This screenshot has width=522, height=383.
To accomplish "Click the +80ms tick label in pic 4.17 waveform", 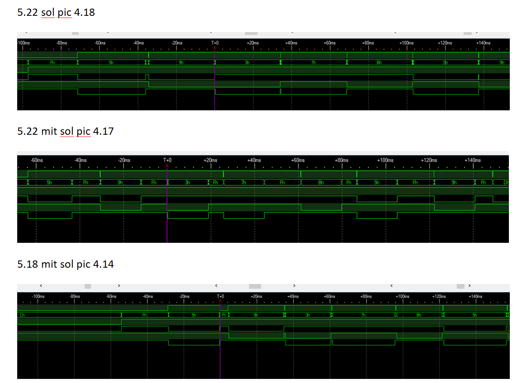I will [342, 160].
